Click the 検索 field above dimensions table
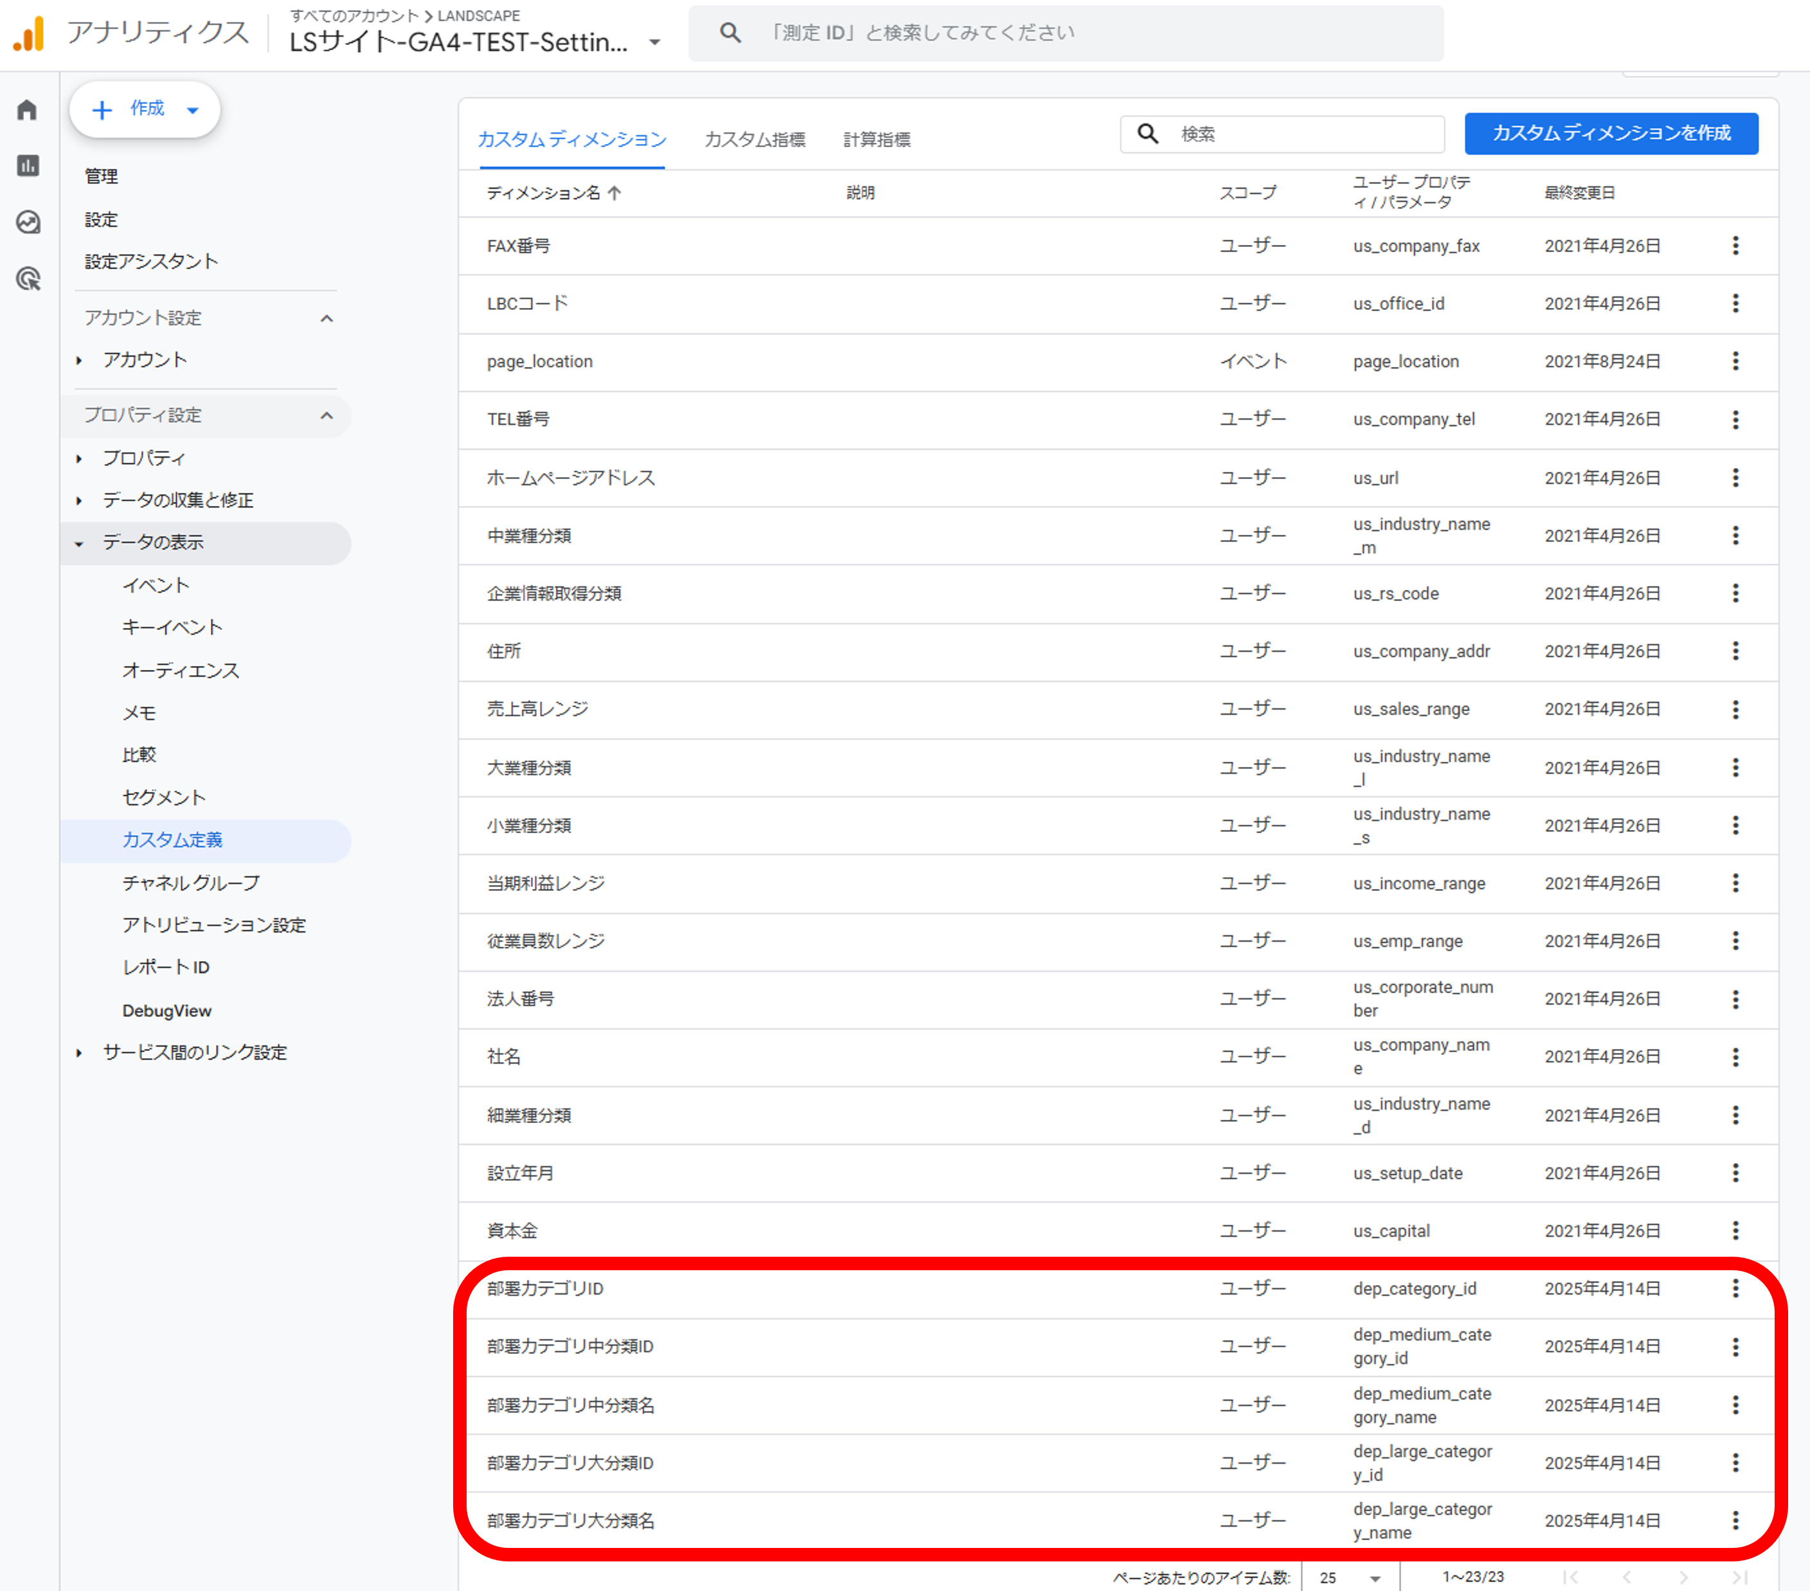 coord(1282,134)
